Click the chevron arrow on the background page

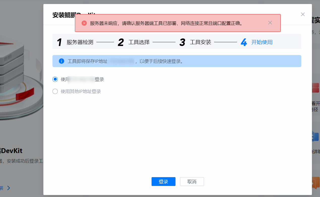pos(9,188)
